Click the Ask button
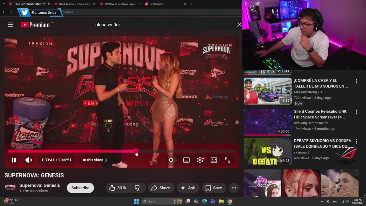This screenshot has width=366, height=206. [x=188, y=188]
